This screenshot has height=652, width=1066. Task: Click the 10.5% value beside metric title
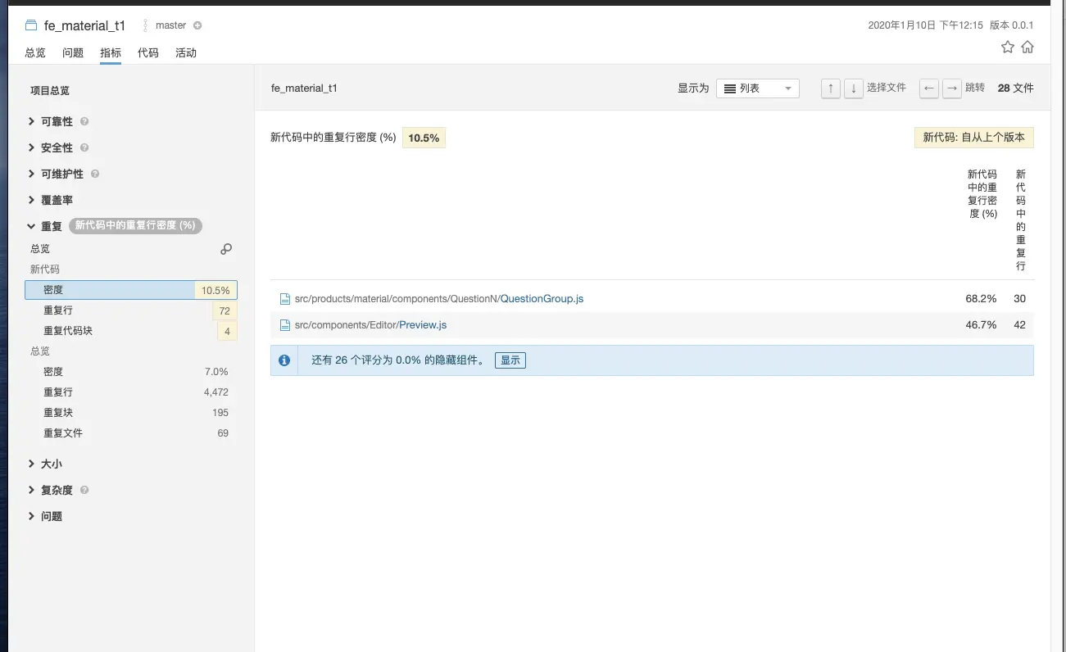click(x=424, y=138)
